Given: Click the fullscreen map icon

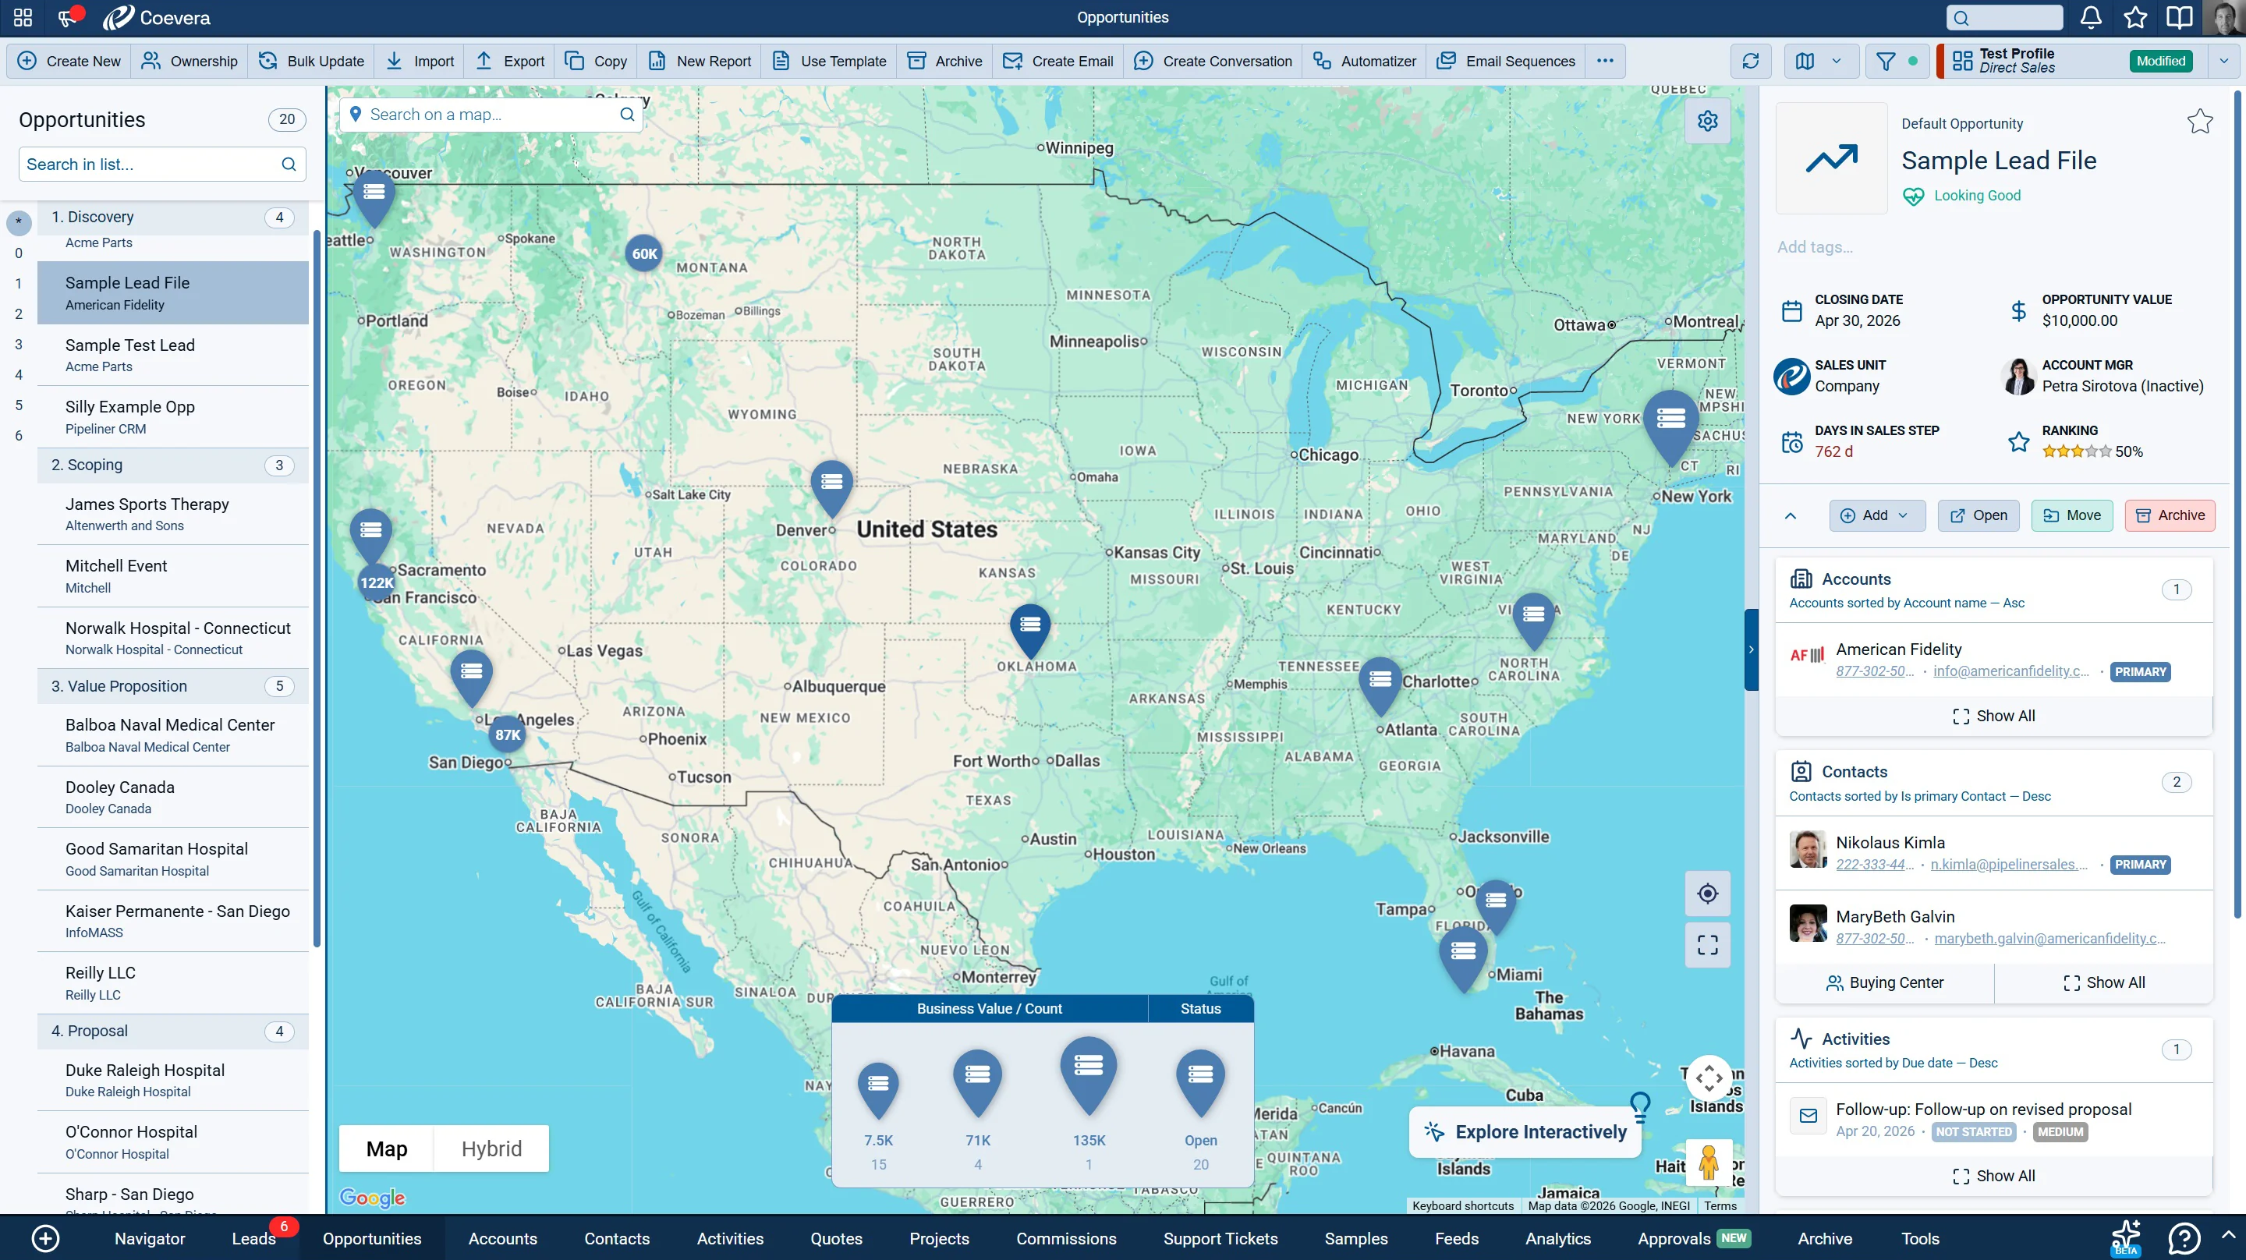Looking at the screenshot, I should point(1708,945).
